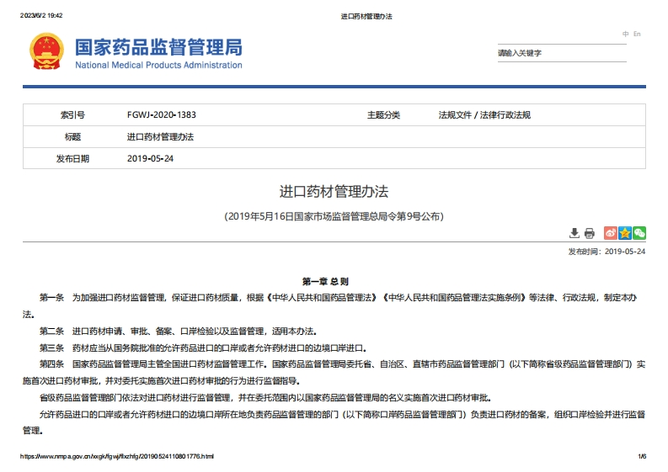Image resolution: width=668 pixels, height=472 pixels.
Task: Click the printer icon to print
Action: (590, 233)
